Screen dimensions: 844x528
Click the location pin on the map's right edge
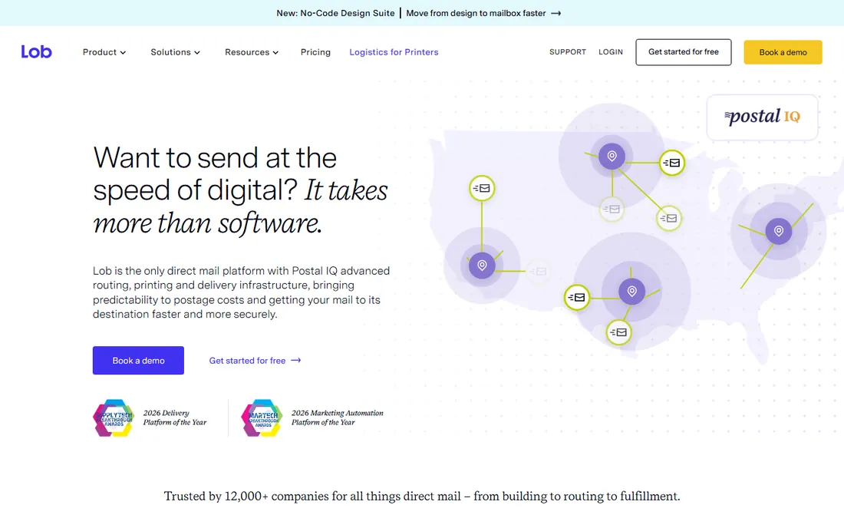tap(778, 232)
